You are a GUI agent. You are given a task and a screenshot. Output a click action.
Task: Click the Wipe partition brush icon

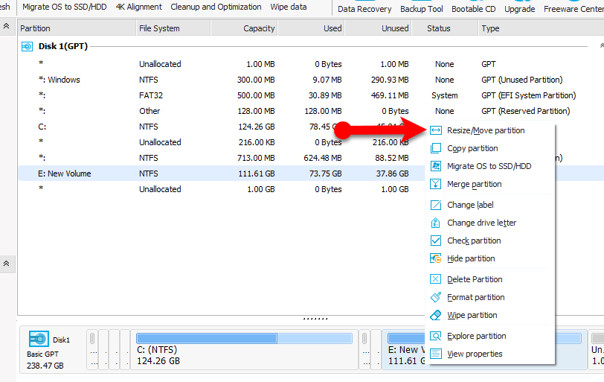click(x=436, y=315)
